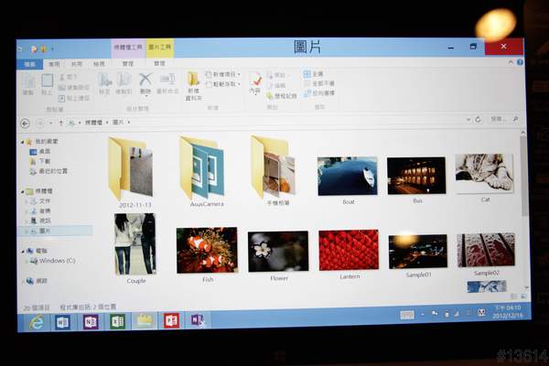Open the New item dropdown
The image size is (549, 366).
click(223, 74)
